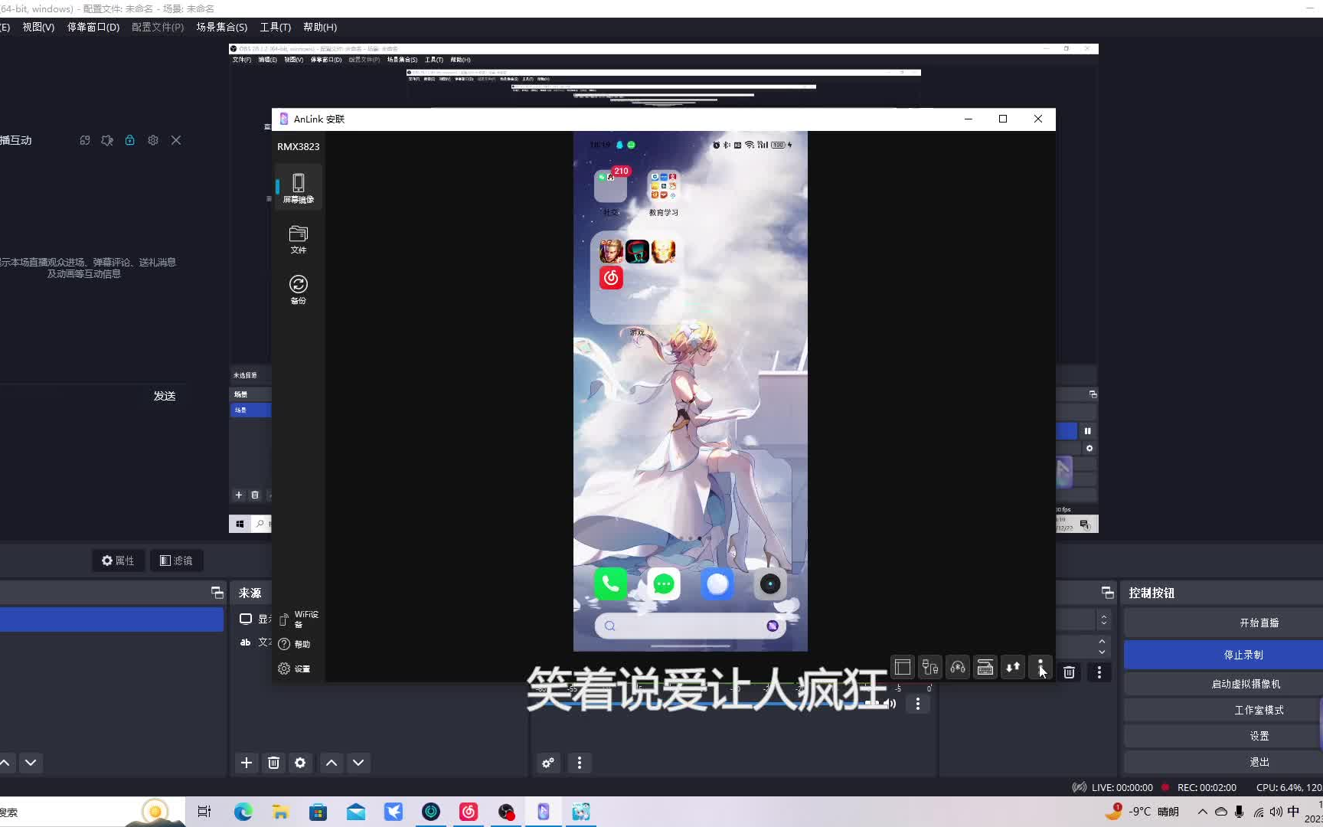Viewport: 1323px width, 827px height.
Task: Click star-shaped icon in 直播互动 panel header
Action: 107,140
